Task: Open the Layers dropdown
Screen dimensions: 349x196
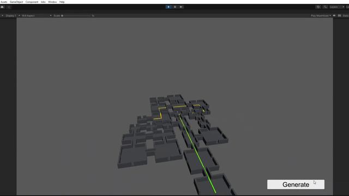Action: click(x=337, y=7)
